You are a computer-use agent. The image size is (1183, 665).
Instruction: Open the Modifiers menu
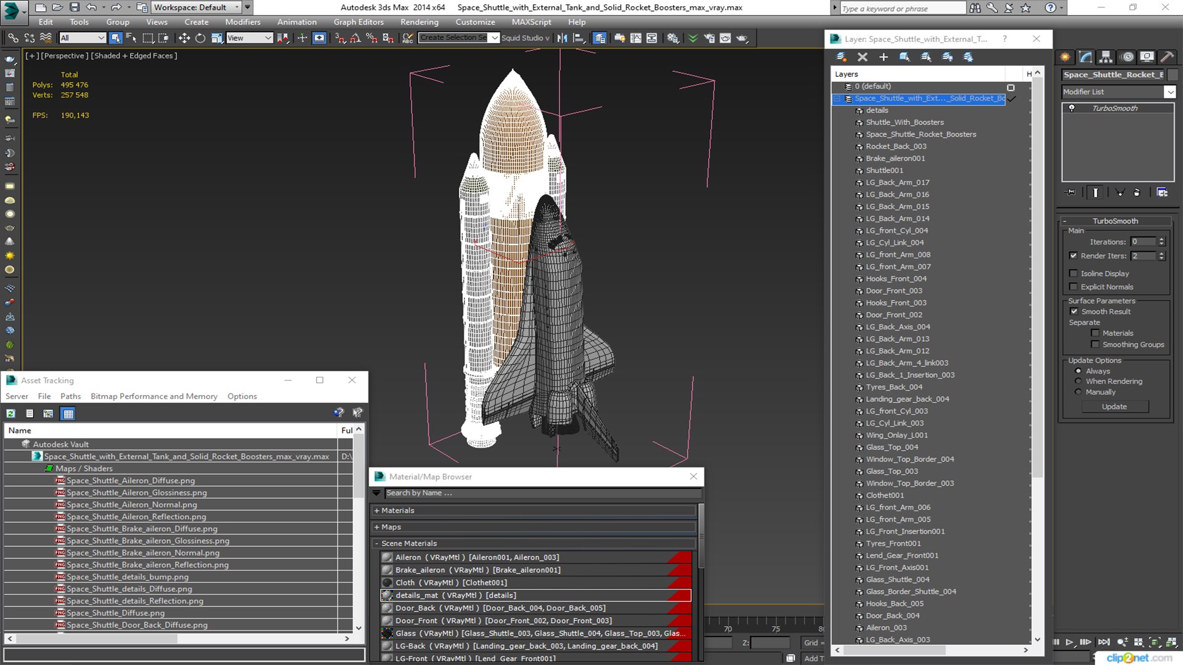coord(242,22)
